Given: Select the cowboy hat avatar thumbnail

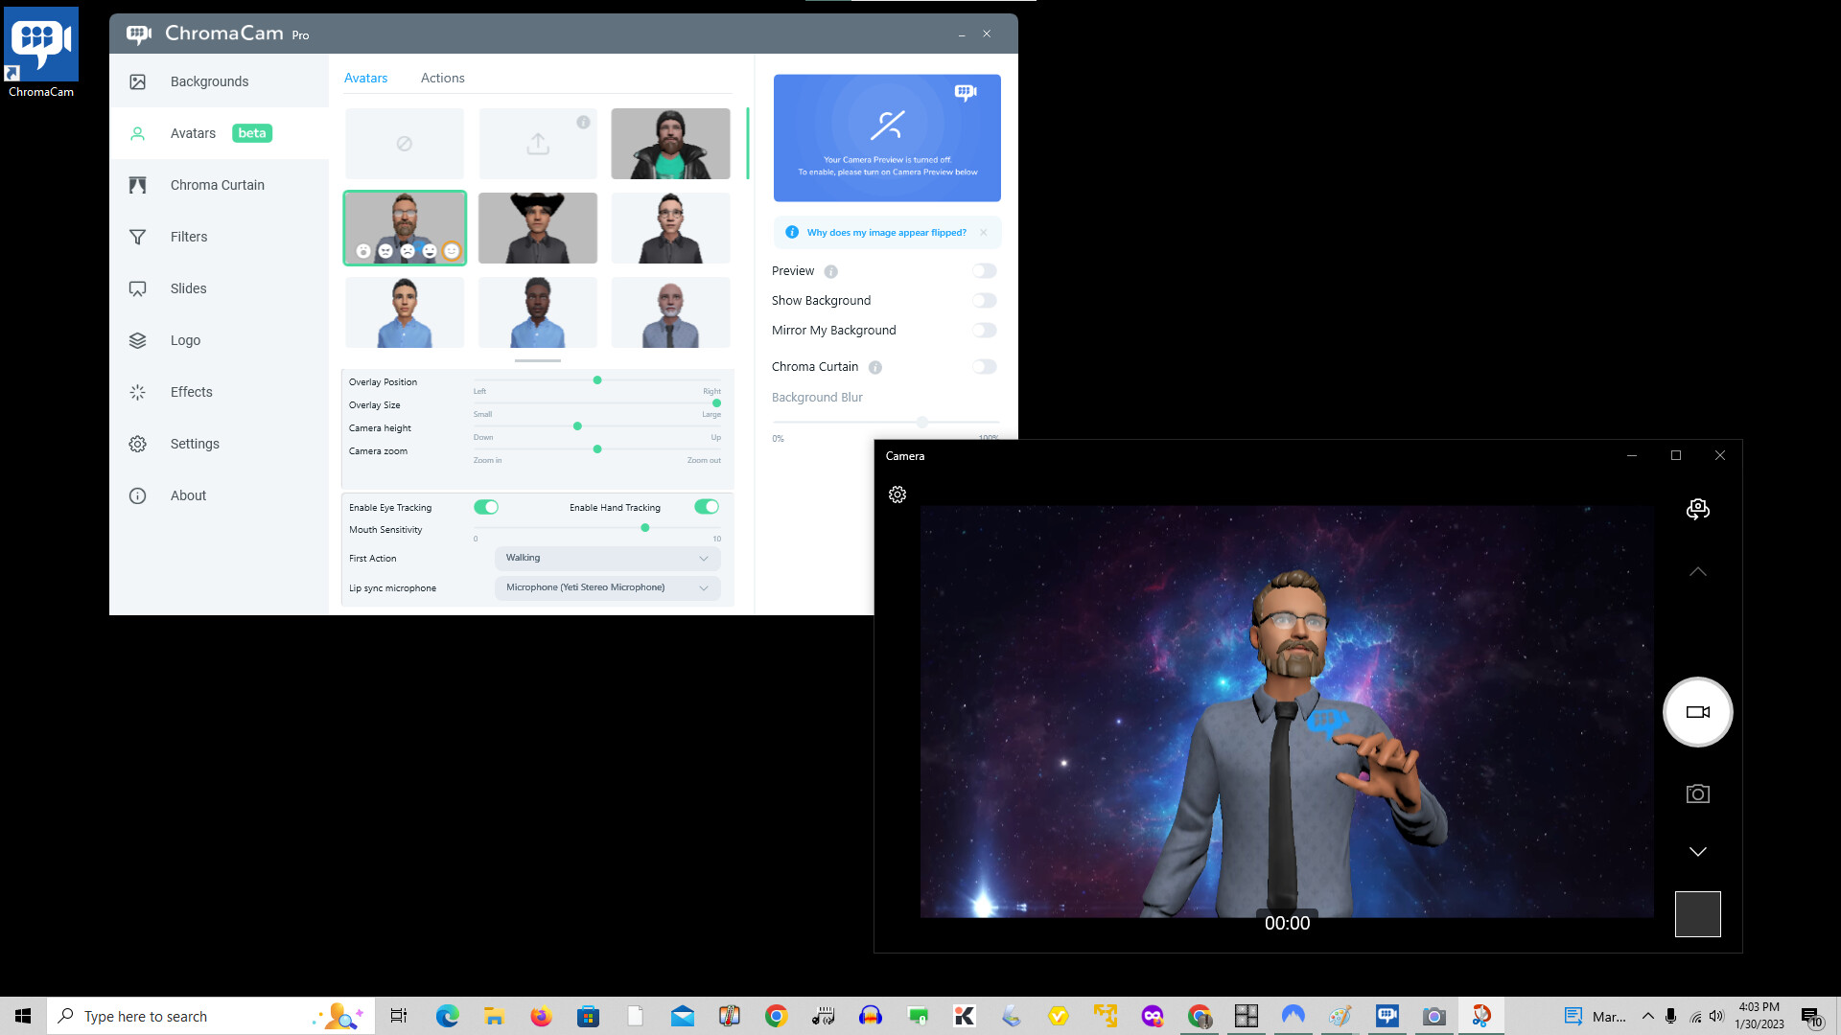Looking at the screenshot, I should click(537, 227).
